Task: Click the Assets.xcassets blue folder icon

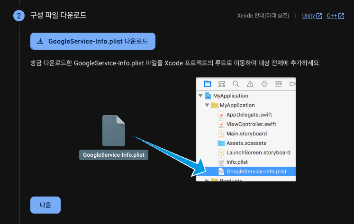Action: click(221, 143)
